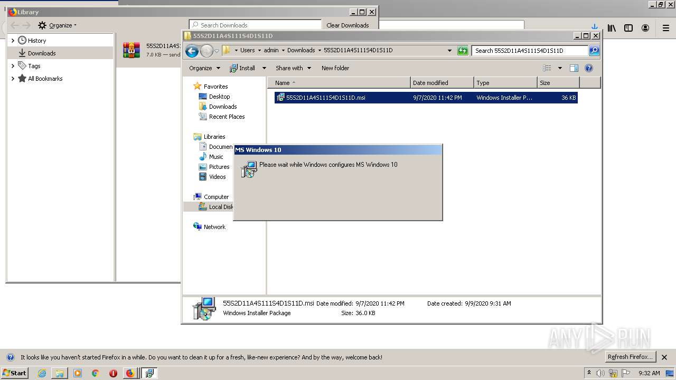
Task: Open recent locations dropdown beside forward arrow
Action: pyautogui.click(x=217, y=51)
